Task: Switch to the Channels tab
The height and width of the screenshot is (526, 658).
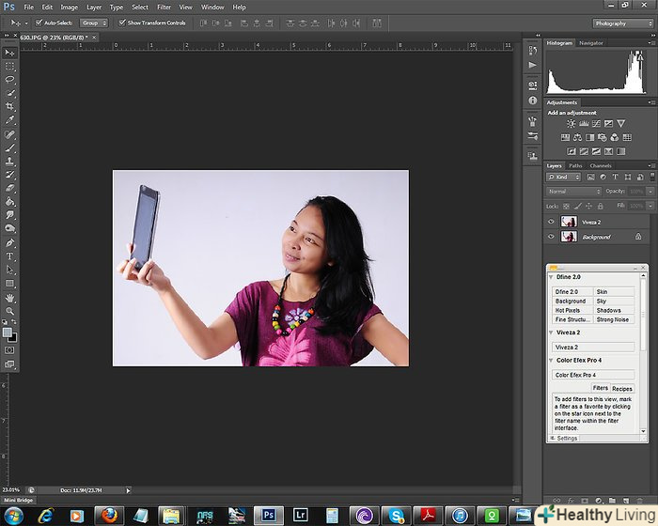Action: [x=600, y=165]
